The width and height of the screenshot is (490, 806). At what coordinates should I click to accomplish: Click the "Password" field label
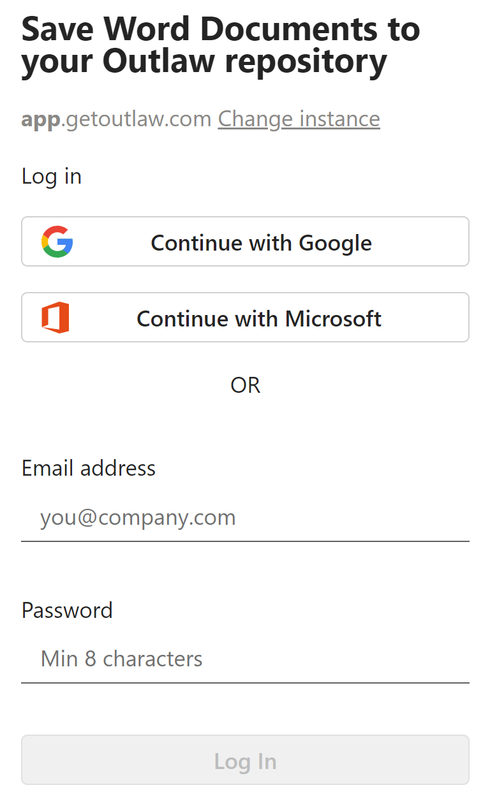tap(67, 610)
